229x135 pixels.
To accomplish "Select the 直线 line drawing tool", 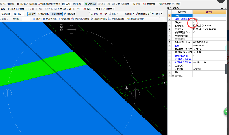I will 3,19.
